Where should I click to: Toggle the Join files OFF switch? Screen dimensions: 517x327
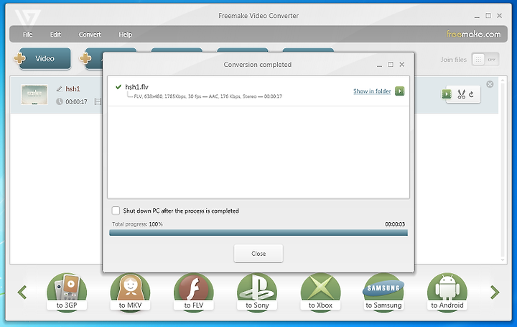485,60
